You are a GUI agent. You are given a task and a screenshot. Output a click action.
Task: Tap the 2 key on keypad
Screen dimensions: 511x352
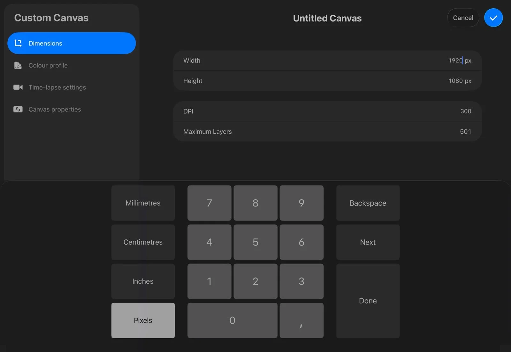click(x=256, y=281)
